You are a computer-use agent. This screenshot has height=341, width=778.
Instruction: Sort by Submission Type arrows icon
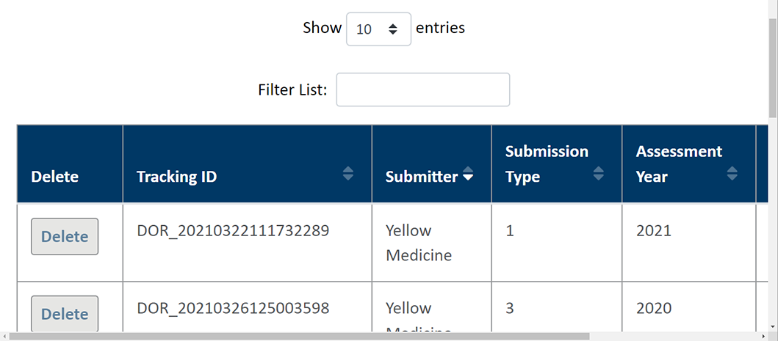pos(599,173)
